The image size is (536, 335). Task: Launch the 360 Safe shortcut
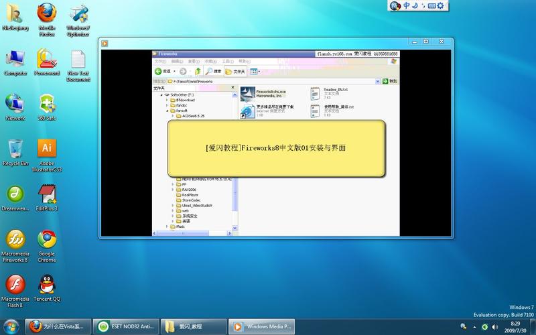47,107
